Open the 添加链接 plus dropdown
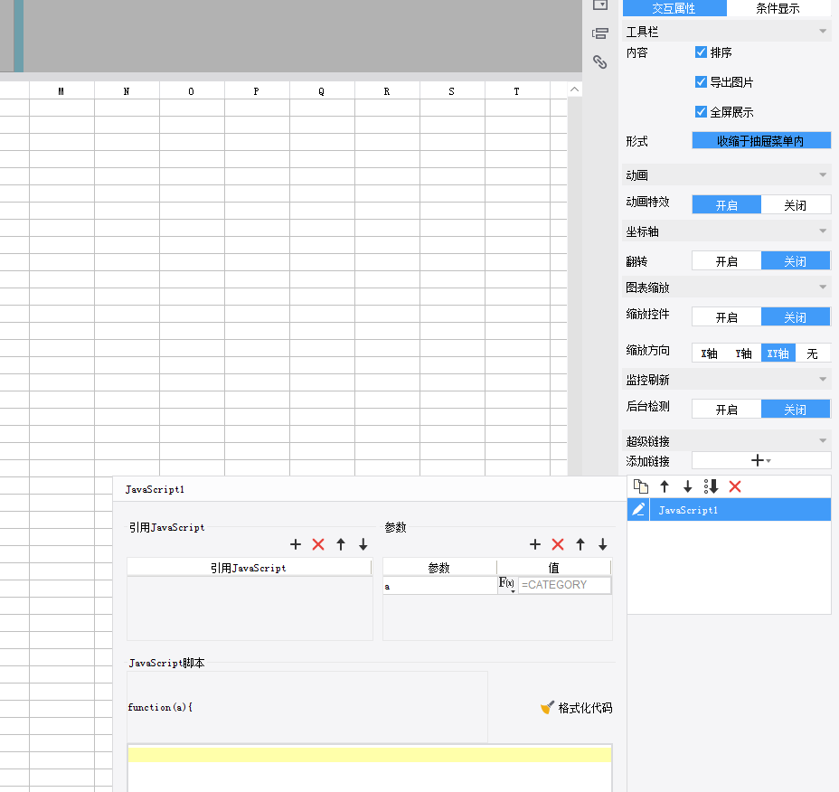This screenshot has width=839, height=792. [x=760, y=460]
